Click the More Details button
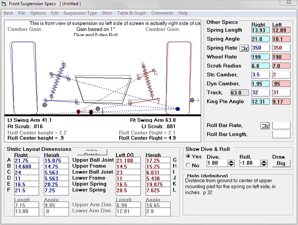This screenshot has width=298, height=225. [x=92, y=152]
